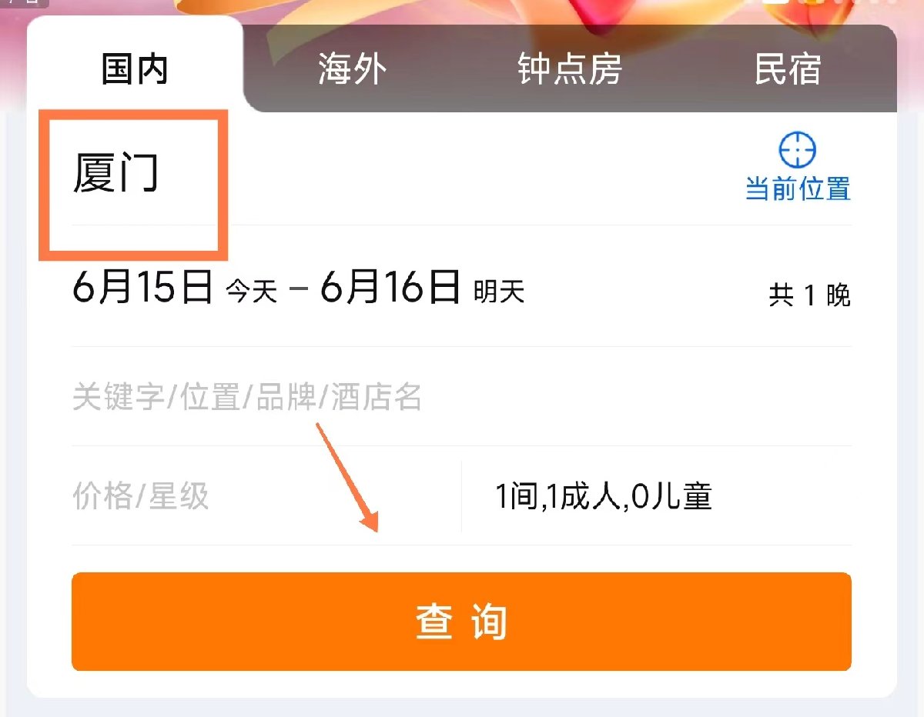Adjust the 0儿童 children count
The height and width of the screenshot is (717, 924).
(671, 496)
